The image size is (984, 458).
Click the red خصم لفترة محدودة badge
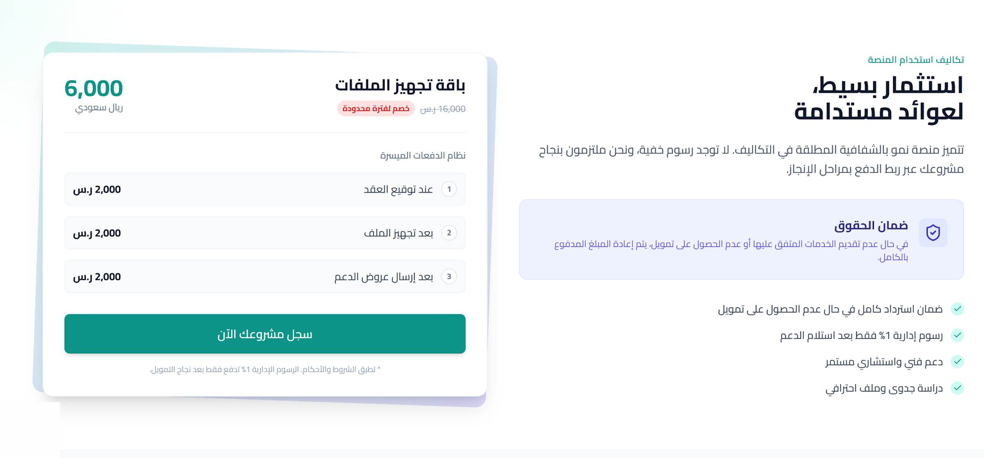[x=376, y=109]
